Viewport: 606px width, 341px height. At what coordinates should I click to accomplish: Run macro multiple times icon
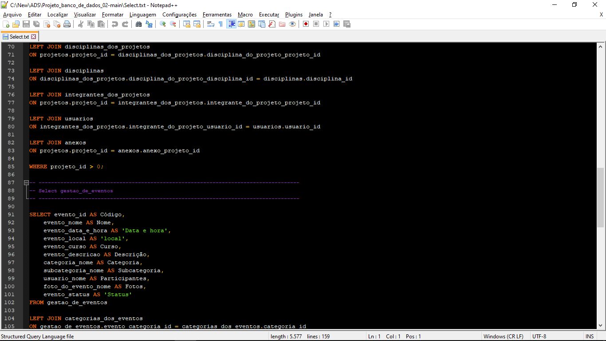336,24
